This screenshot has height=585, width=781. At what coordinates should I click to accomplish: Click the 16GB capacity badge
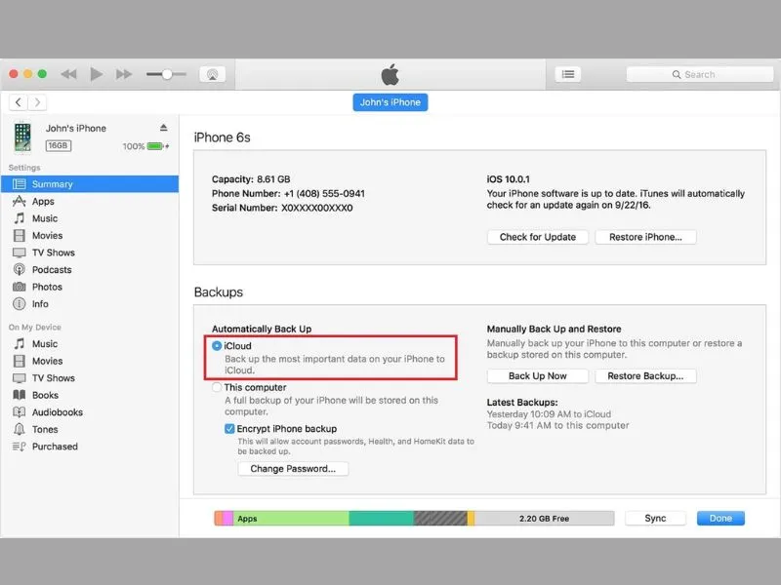coord(59,145)
